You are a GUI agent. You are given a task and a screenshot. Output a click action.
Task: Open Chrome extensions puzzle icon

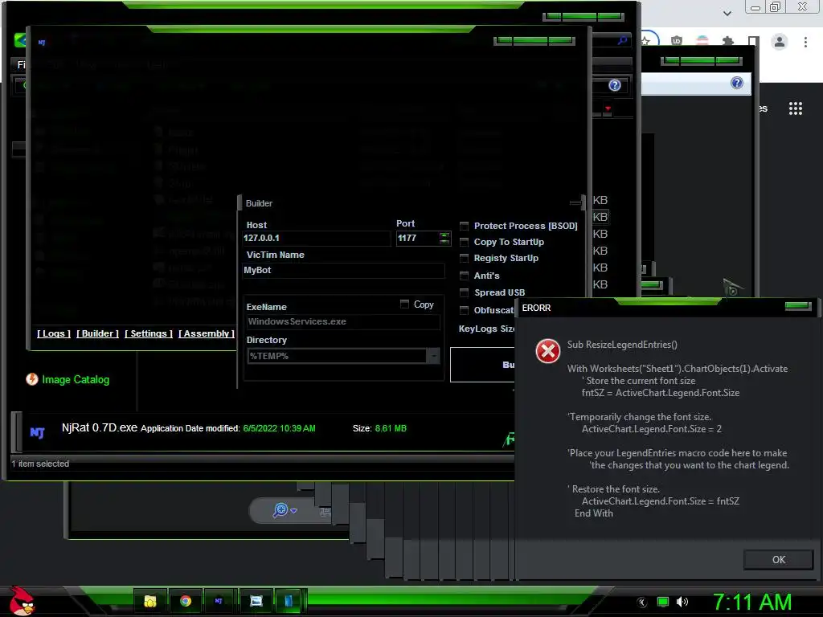727,42
